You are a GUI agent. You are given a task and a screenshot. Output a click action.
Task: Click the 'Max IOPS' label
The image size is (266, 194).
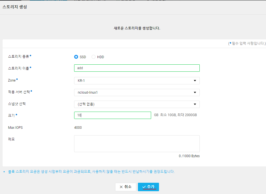tap(15, 128)
